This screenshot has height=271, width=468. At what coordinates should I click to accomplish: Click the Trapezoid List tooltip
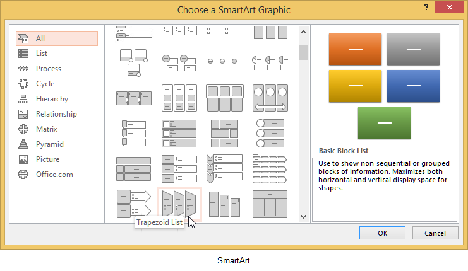point(159,222)
